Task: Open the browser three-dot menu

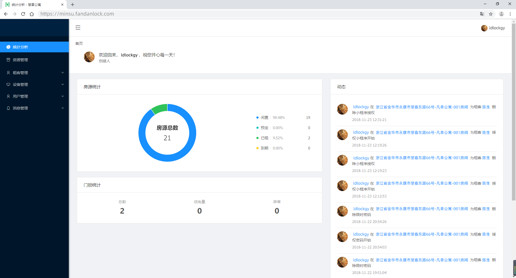Action: pyautogui.click(x=510, y=14)
